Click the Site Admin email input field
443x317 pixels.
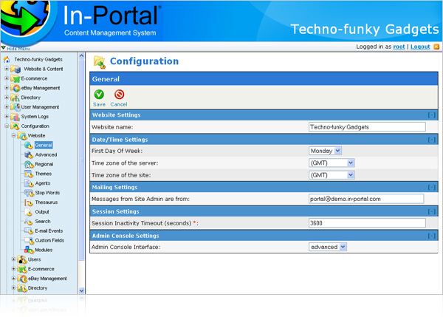(366, 199)
